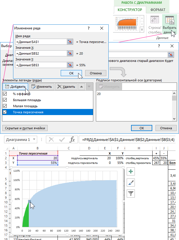Uncheck the Большая площадь series checkbox
Image resolution: width=179 pixels, height=240 pixels.
tap(5, 100)
